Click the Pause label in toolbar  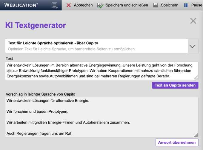point(197,5)
